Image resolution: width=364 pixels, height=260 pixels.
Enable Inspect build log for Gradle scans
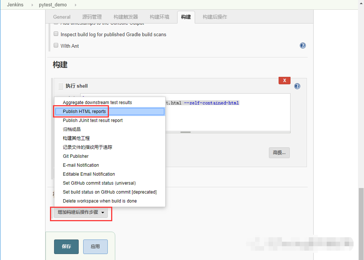click(x=56, y=34)
